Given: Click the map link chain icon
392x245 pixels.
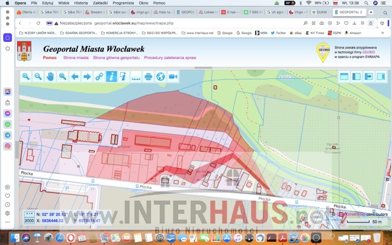Looking at the screenshot, I should pos(99,77).
